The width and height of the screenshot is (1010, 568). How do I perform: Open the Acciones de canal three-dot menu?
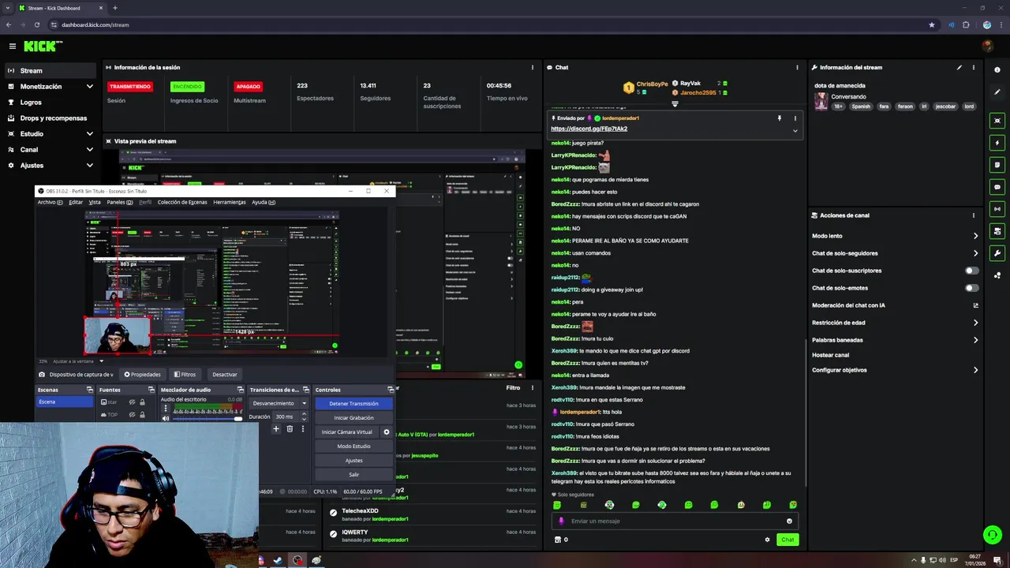pyautogui.click(x=974, y=215)
